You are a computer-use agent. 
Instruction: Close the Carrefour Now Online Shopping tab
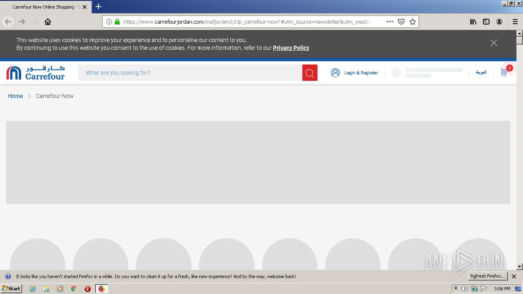(85, 7)
